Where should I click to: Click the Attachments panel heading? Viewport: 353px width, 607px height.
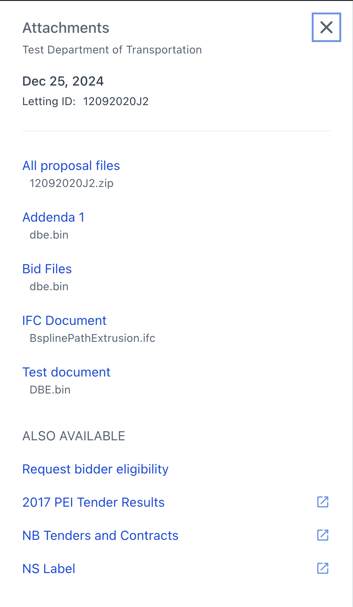pyautogui.click(x=66, y=28)
